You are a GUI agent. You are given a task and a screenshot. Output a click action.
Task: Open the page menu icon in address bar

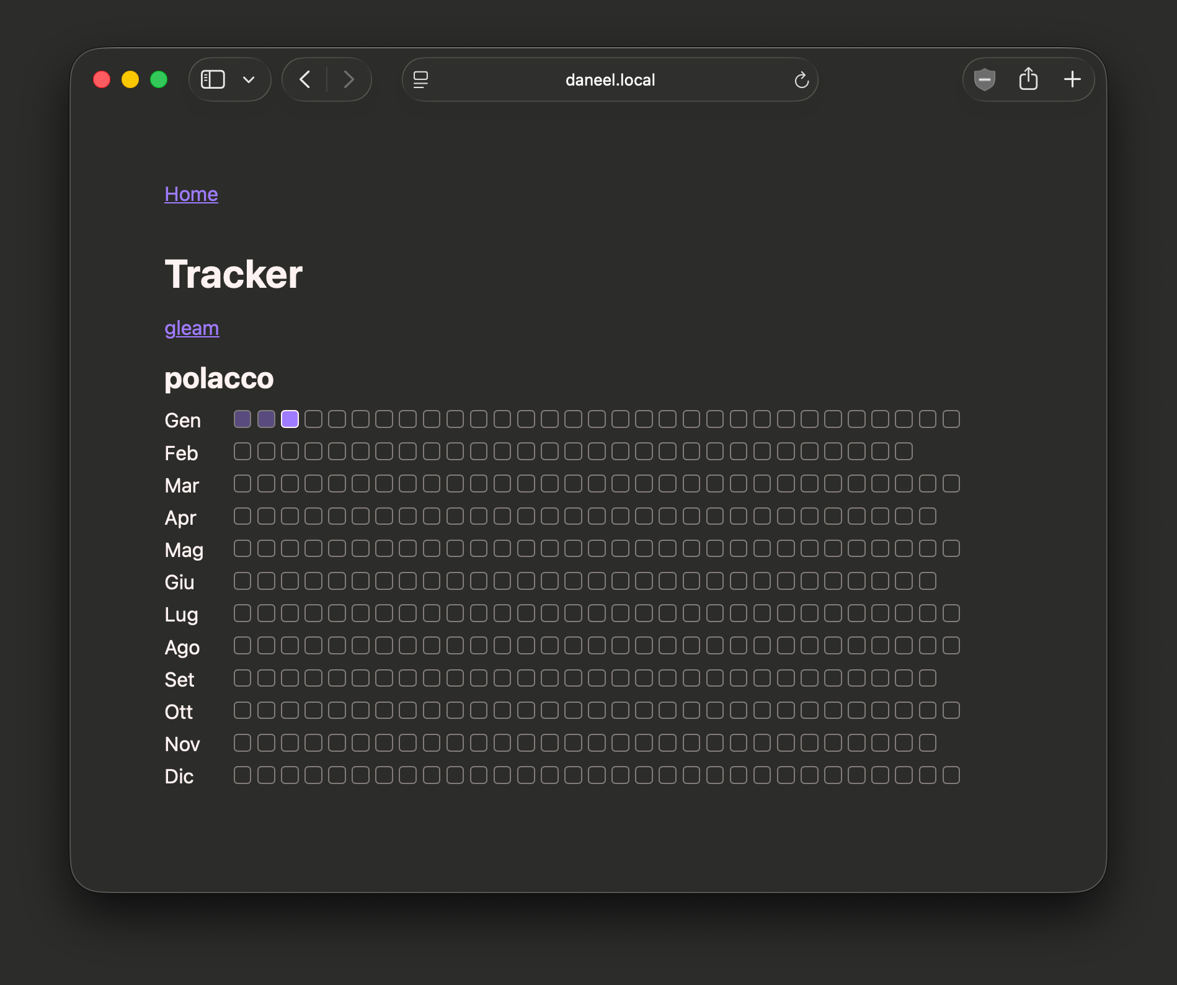[420, 79]
